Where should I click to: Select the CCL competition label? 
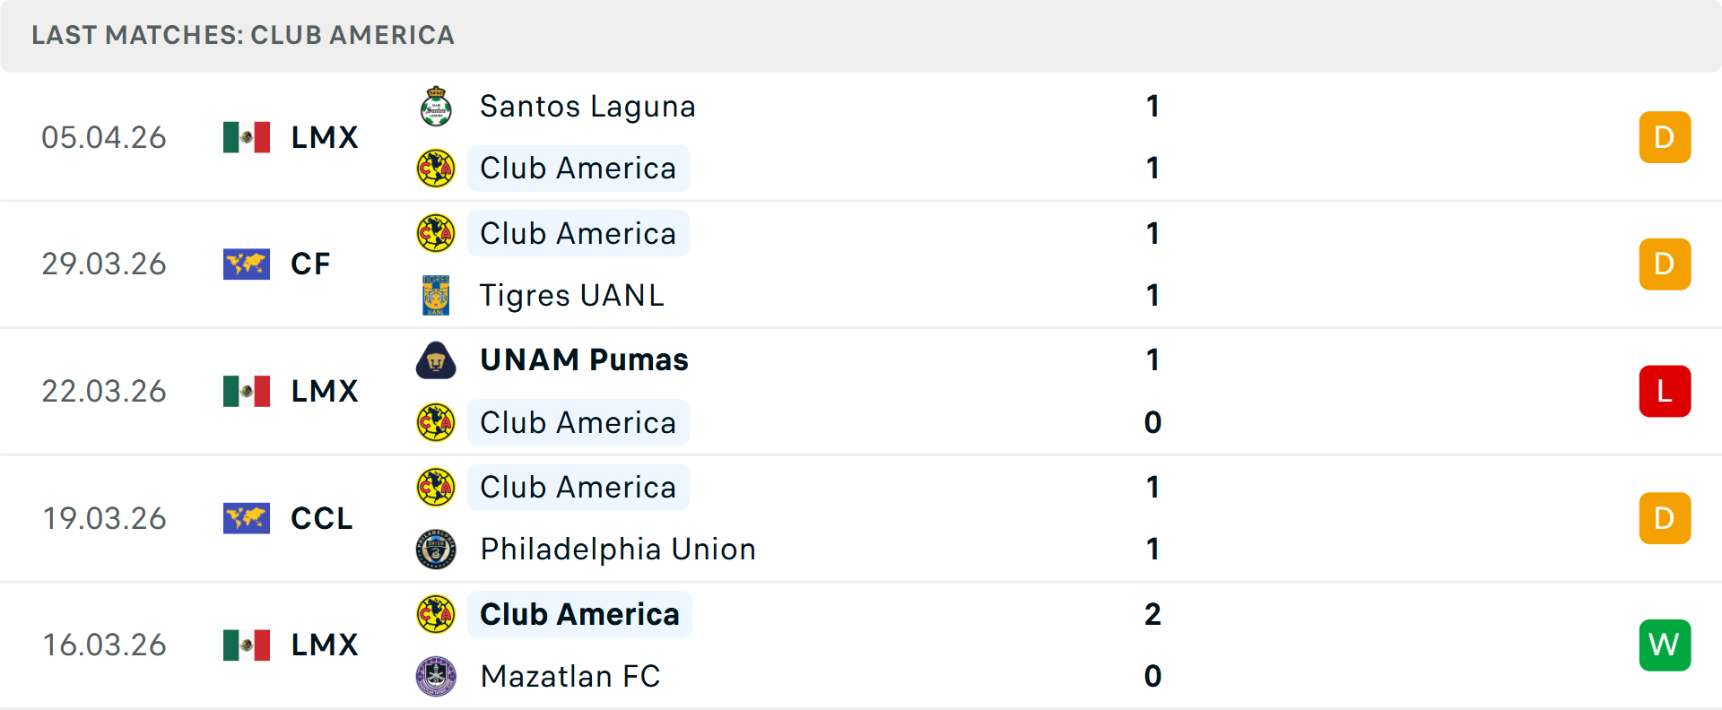click(320, 518)
